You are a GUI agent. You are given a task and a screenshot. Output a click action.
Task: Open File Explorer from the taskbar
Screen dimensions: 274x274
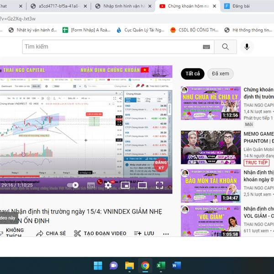(x=129, y=265)
